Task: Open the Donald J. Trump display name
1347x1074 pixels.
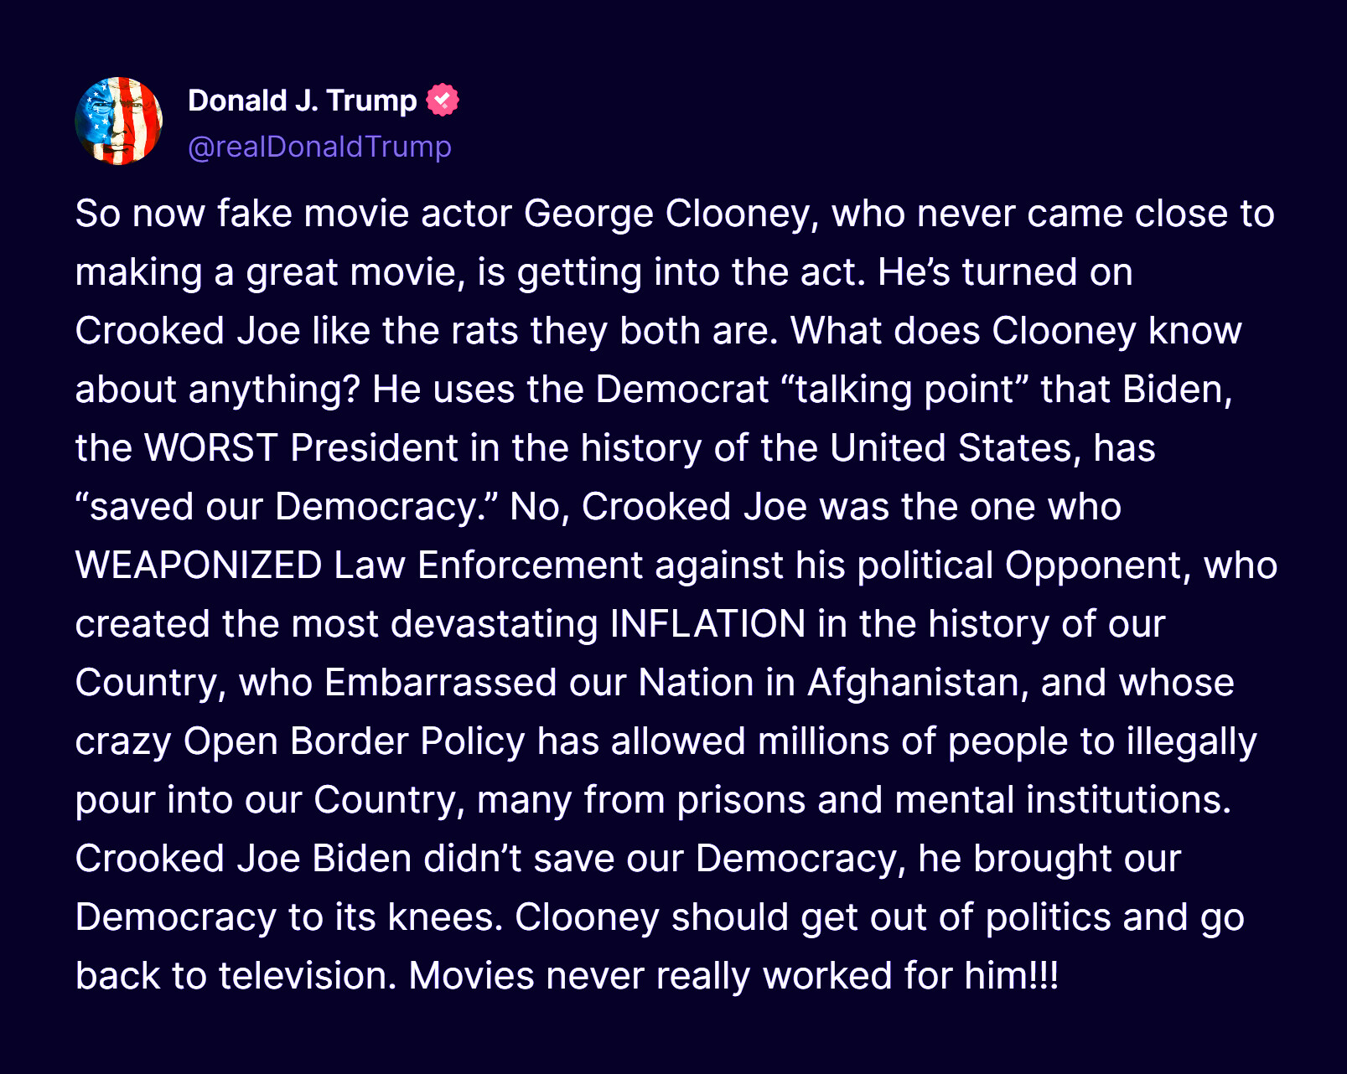Action: coord(302,101)
